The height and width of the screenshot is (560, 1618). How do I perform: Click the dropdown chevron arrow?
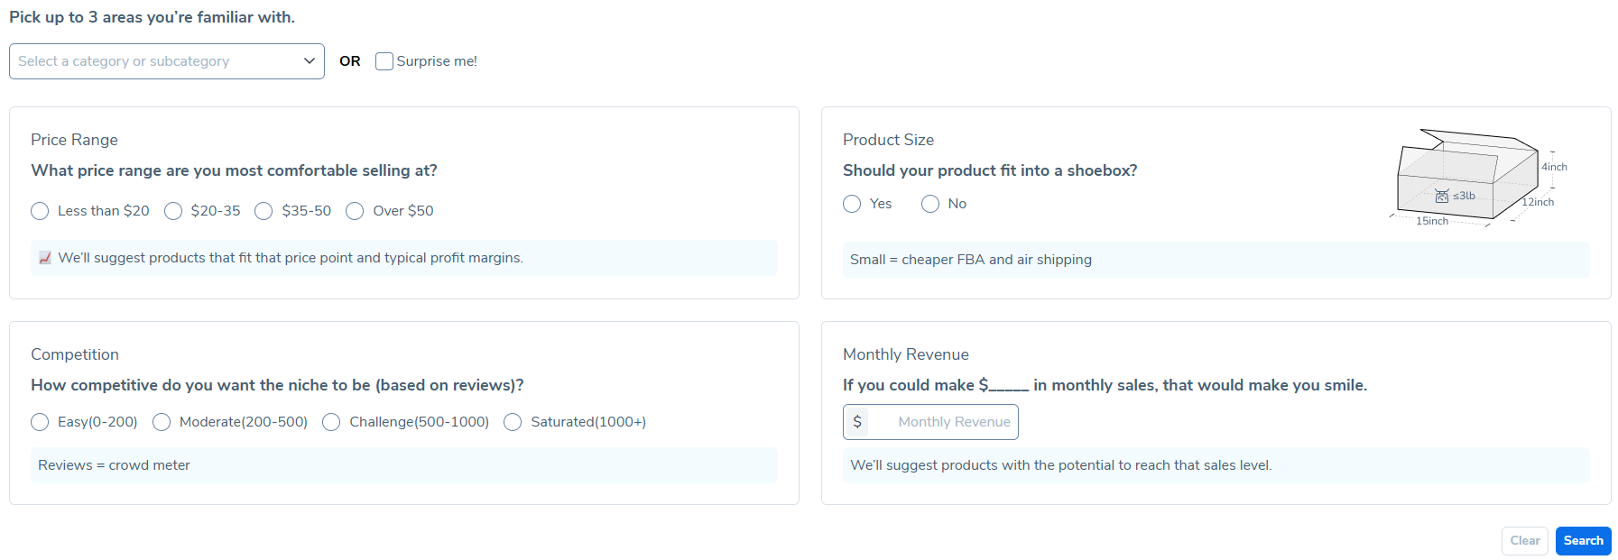point(310,61)
